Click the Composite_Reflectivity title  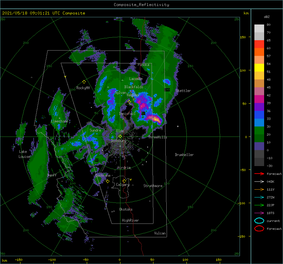[141, 5]
